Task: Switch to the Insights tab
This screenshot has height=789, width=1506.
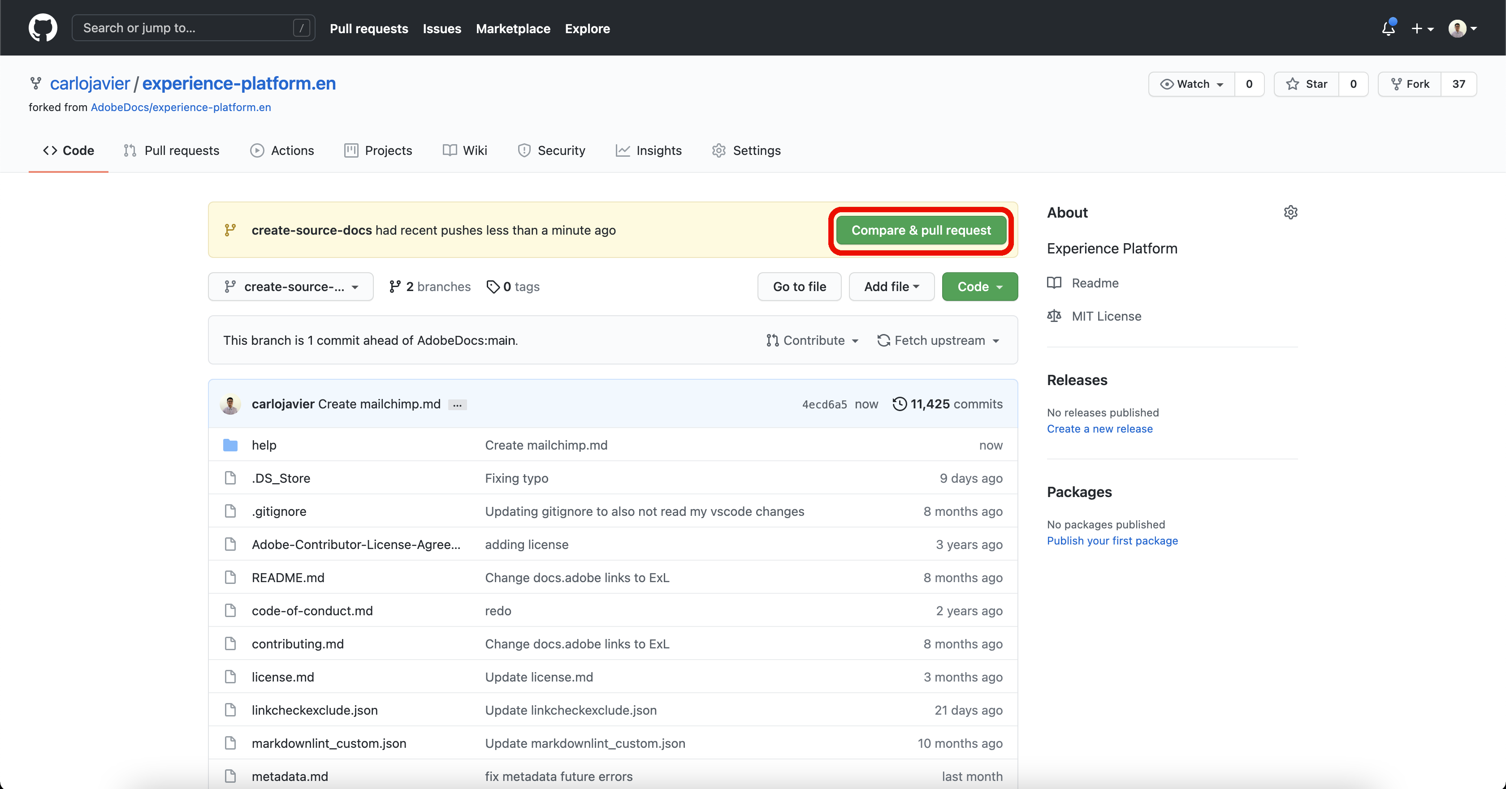Action: point(649,150)
